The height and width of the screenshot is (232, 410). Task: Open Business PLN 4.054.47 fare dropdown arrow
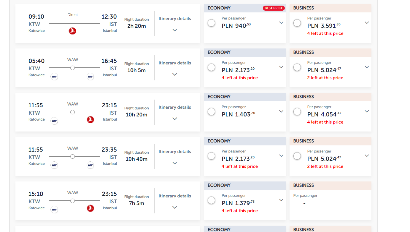(367, 111)
